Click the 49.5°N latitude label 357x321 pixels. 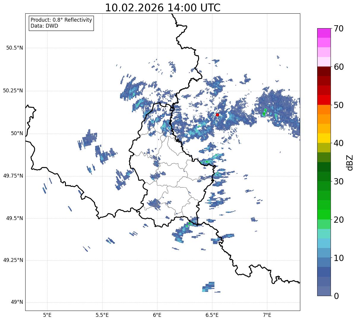pyautogui.click(x=15, y=218)
